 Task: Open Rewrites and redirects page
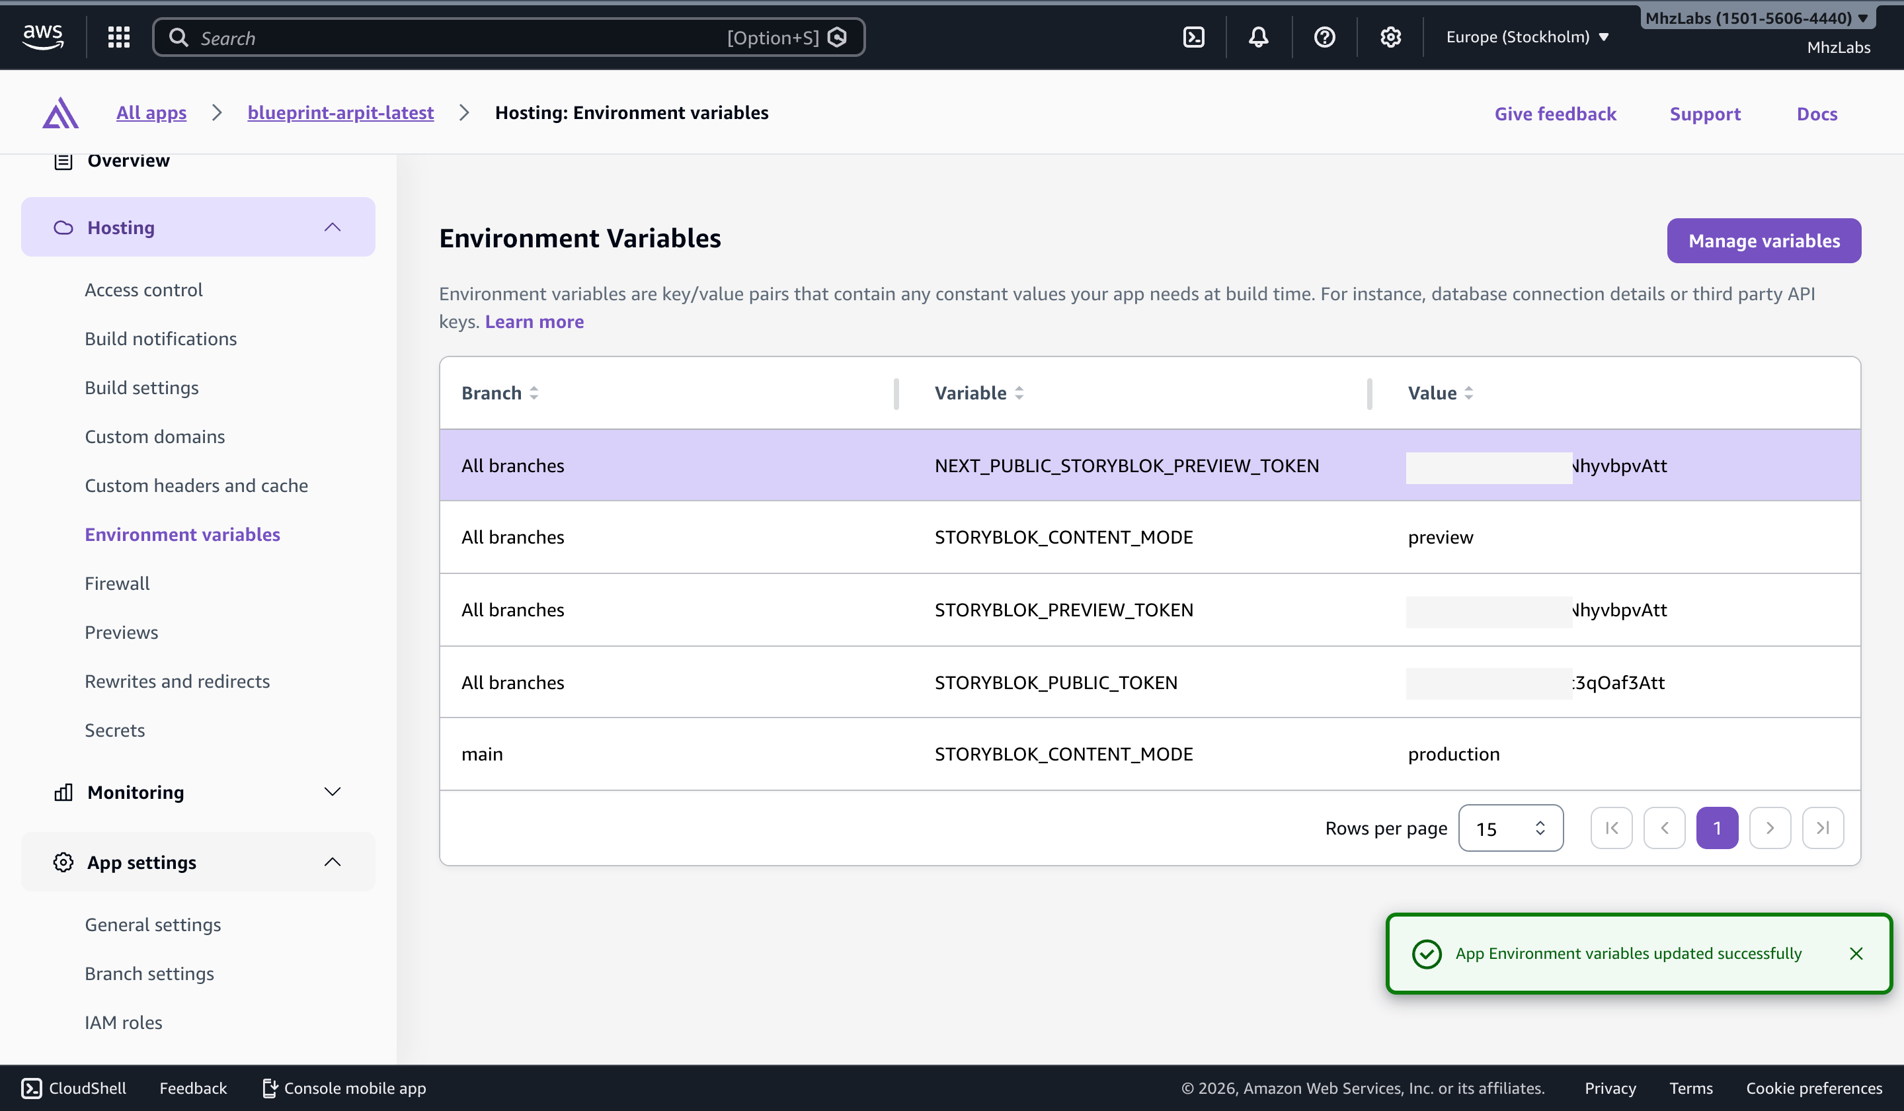pyautogui.click(x=177, y=681)
